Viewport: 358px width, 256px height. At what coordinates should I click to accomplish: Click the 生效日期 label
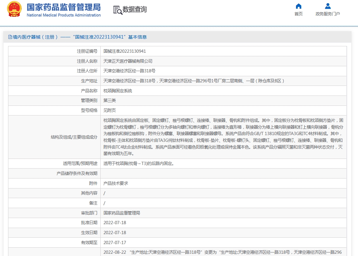pyautogui.click(x=89, y=233)
